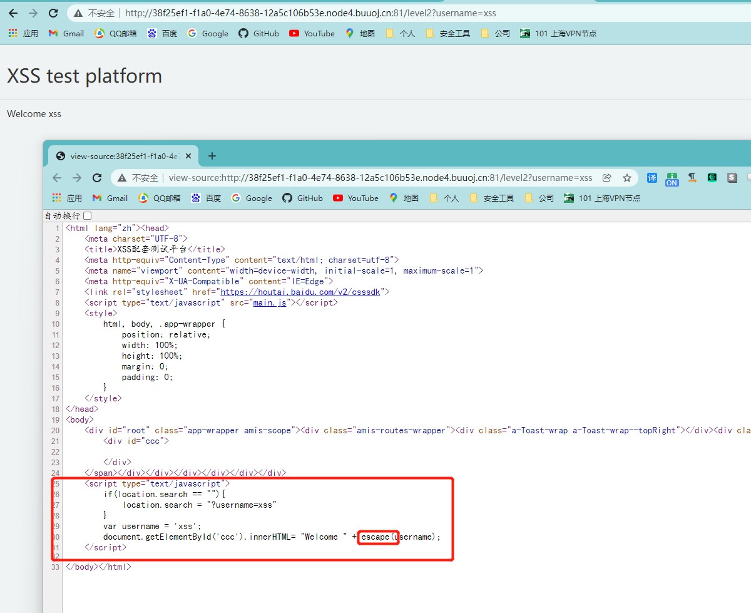Focus the view-source address bar
This screenshot has height=613, width=751.
coord(380,178)
